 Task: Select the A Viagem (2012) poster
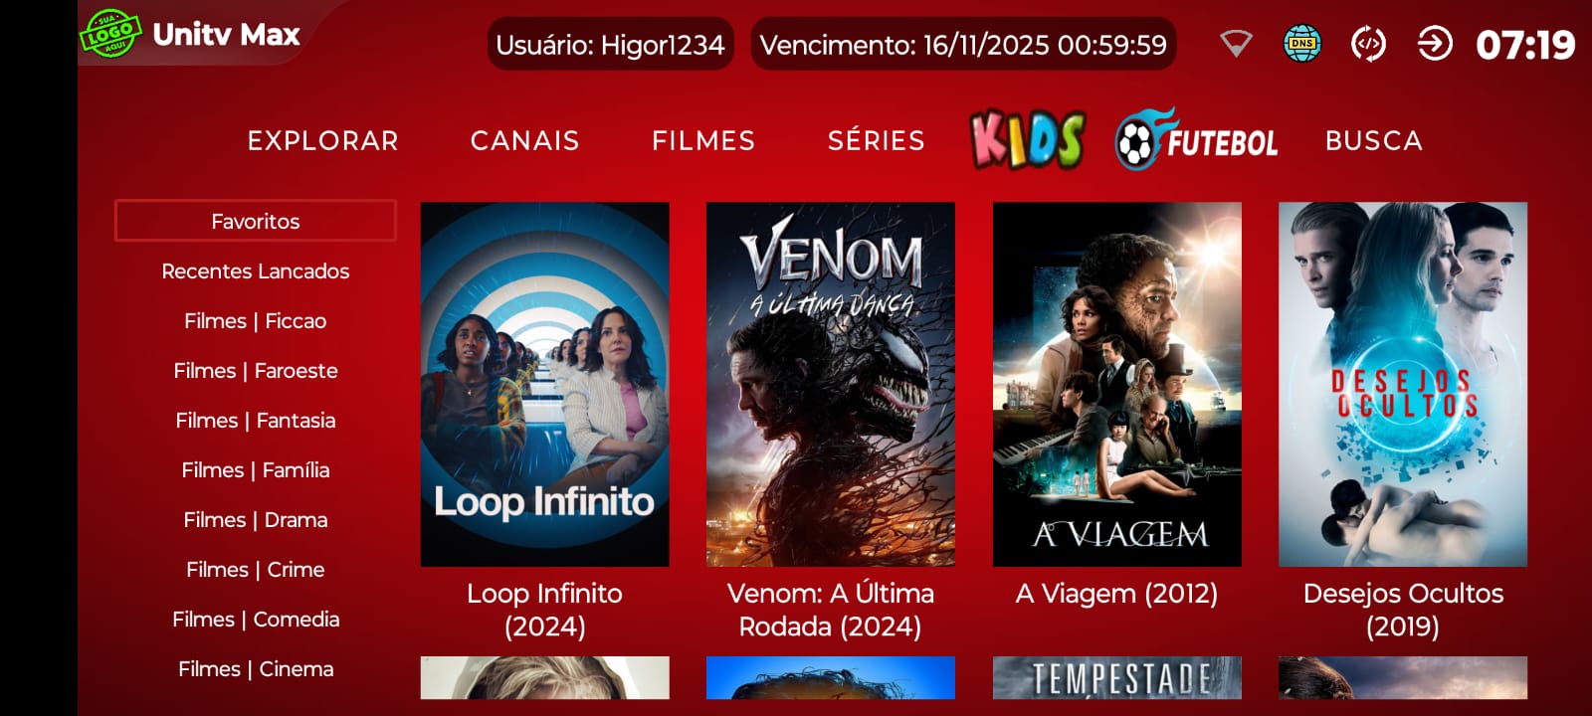1117,385
